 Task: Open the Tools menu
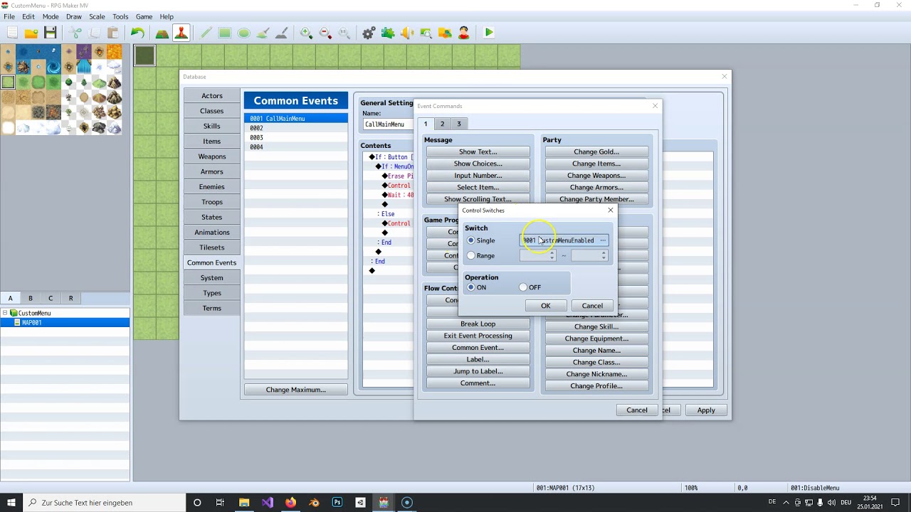click(120, 16)
